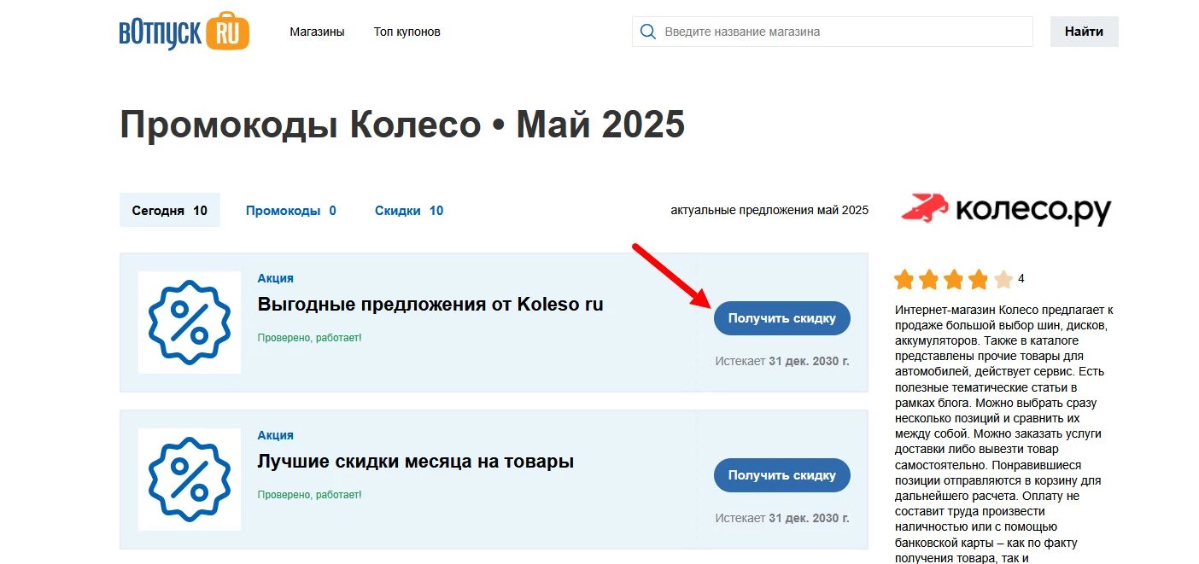Screen dimensions: 1199x564
Task: Open the Топ купонов section
Action: tap(406, 32)
